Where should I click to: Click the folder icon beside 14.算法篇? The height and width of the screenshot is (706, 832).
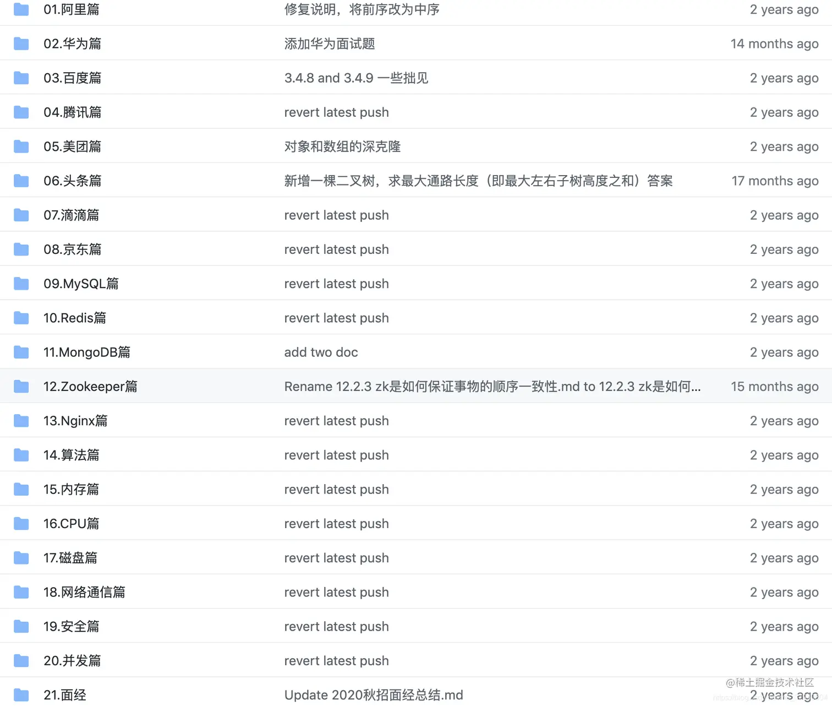coord(21,455)
